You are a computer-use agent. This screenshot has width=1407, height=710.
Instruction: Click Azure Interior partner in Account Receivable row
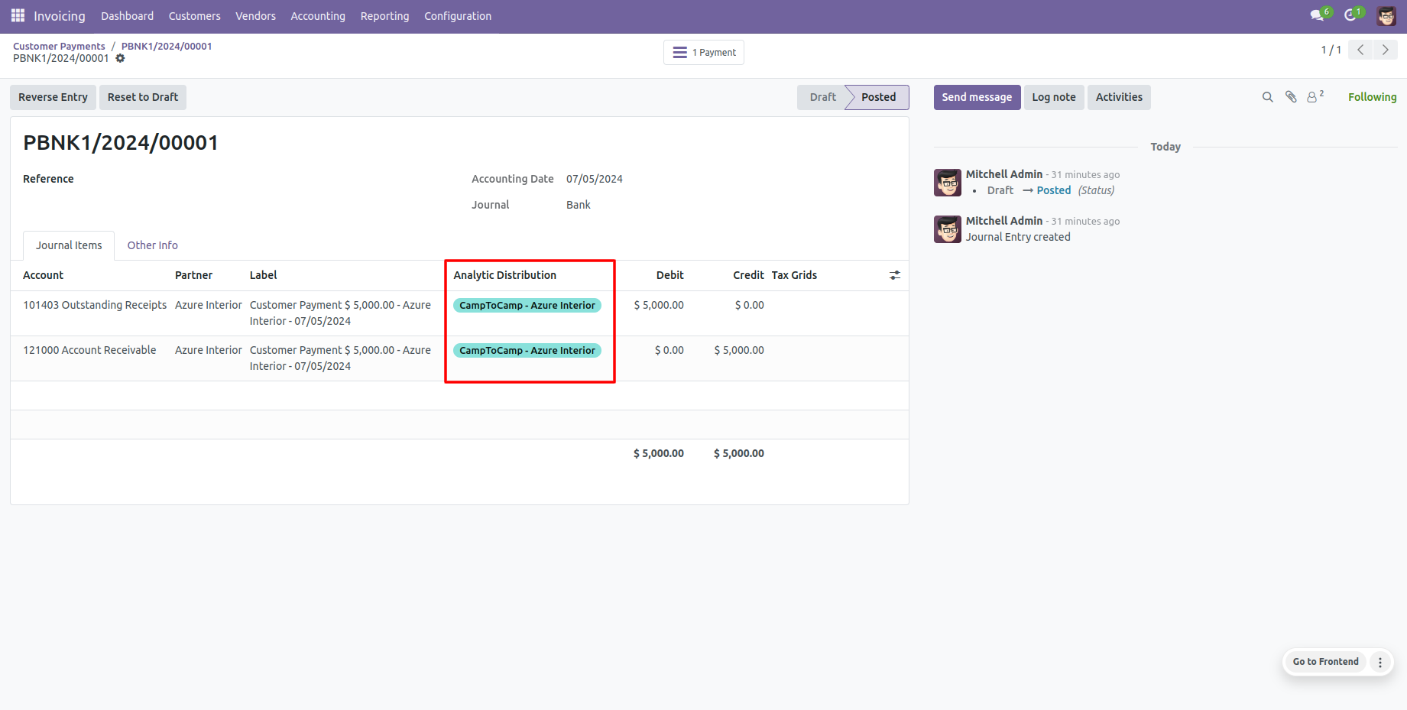click(208, 350)
